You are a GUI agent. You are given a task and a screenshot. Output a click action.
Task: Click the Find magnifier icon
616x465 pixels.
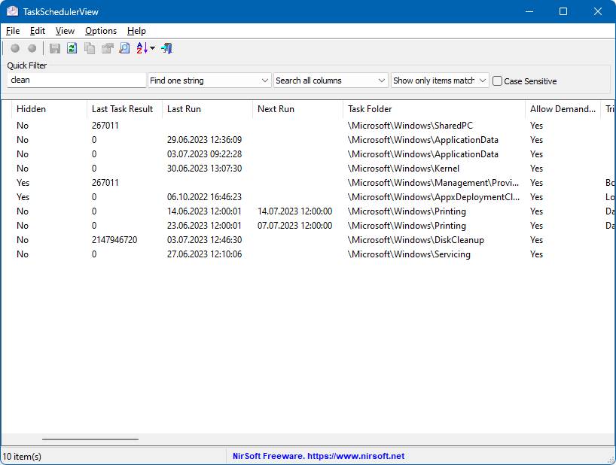click(124, 48)
